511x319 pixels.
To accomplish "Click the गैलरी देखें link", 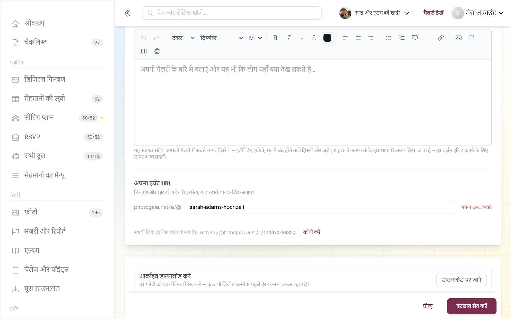I will point(433,13).
